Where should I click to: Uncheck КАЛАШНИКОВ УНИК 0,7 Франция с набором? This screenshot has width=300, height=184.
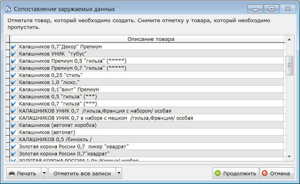(x=14, y=111)
